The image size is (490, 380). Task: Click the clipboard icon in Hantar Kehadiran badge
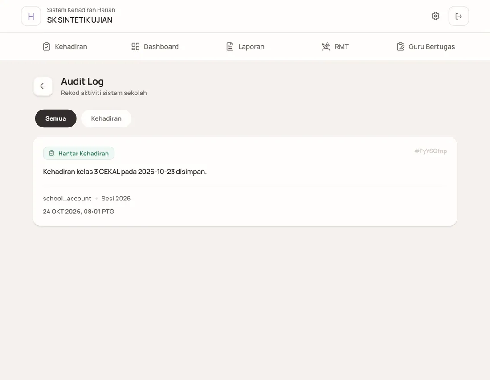pos(52,153)
